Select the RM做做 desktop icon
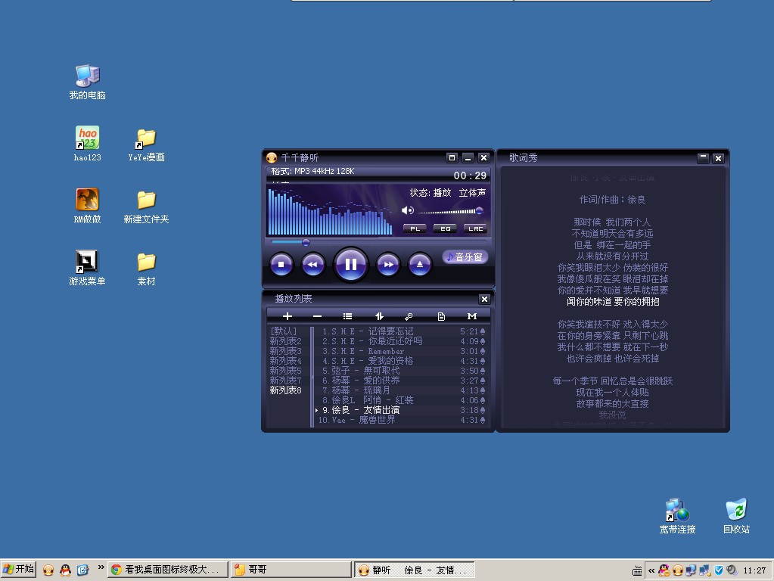The height and width of the screenshot is (581, 774). click(x=87, y=206)
